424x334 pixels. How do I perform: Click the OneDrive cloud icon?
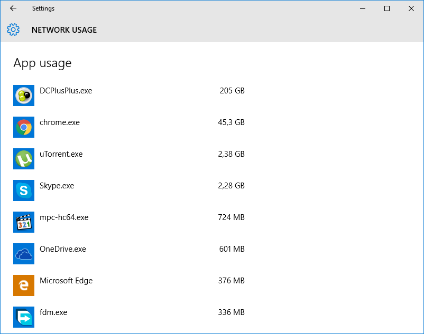click(24, 254)
